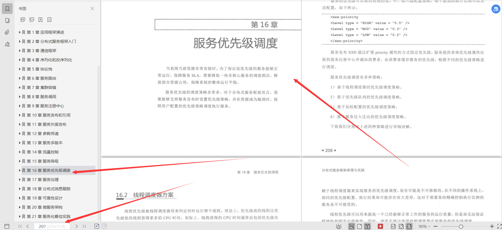Open bookmark 第 18 章 分布式消息跟踪
Image resolution: width=502 pixels, height=230 pixels.
click(49, 189)
